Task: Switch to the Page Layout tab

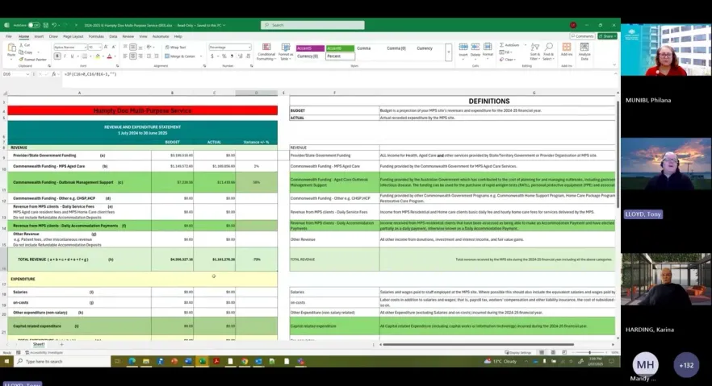Action: coord(73,36)
